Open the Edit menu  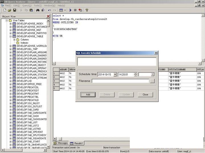click(x=17, y=6)
